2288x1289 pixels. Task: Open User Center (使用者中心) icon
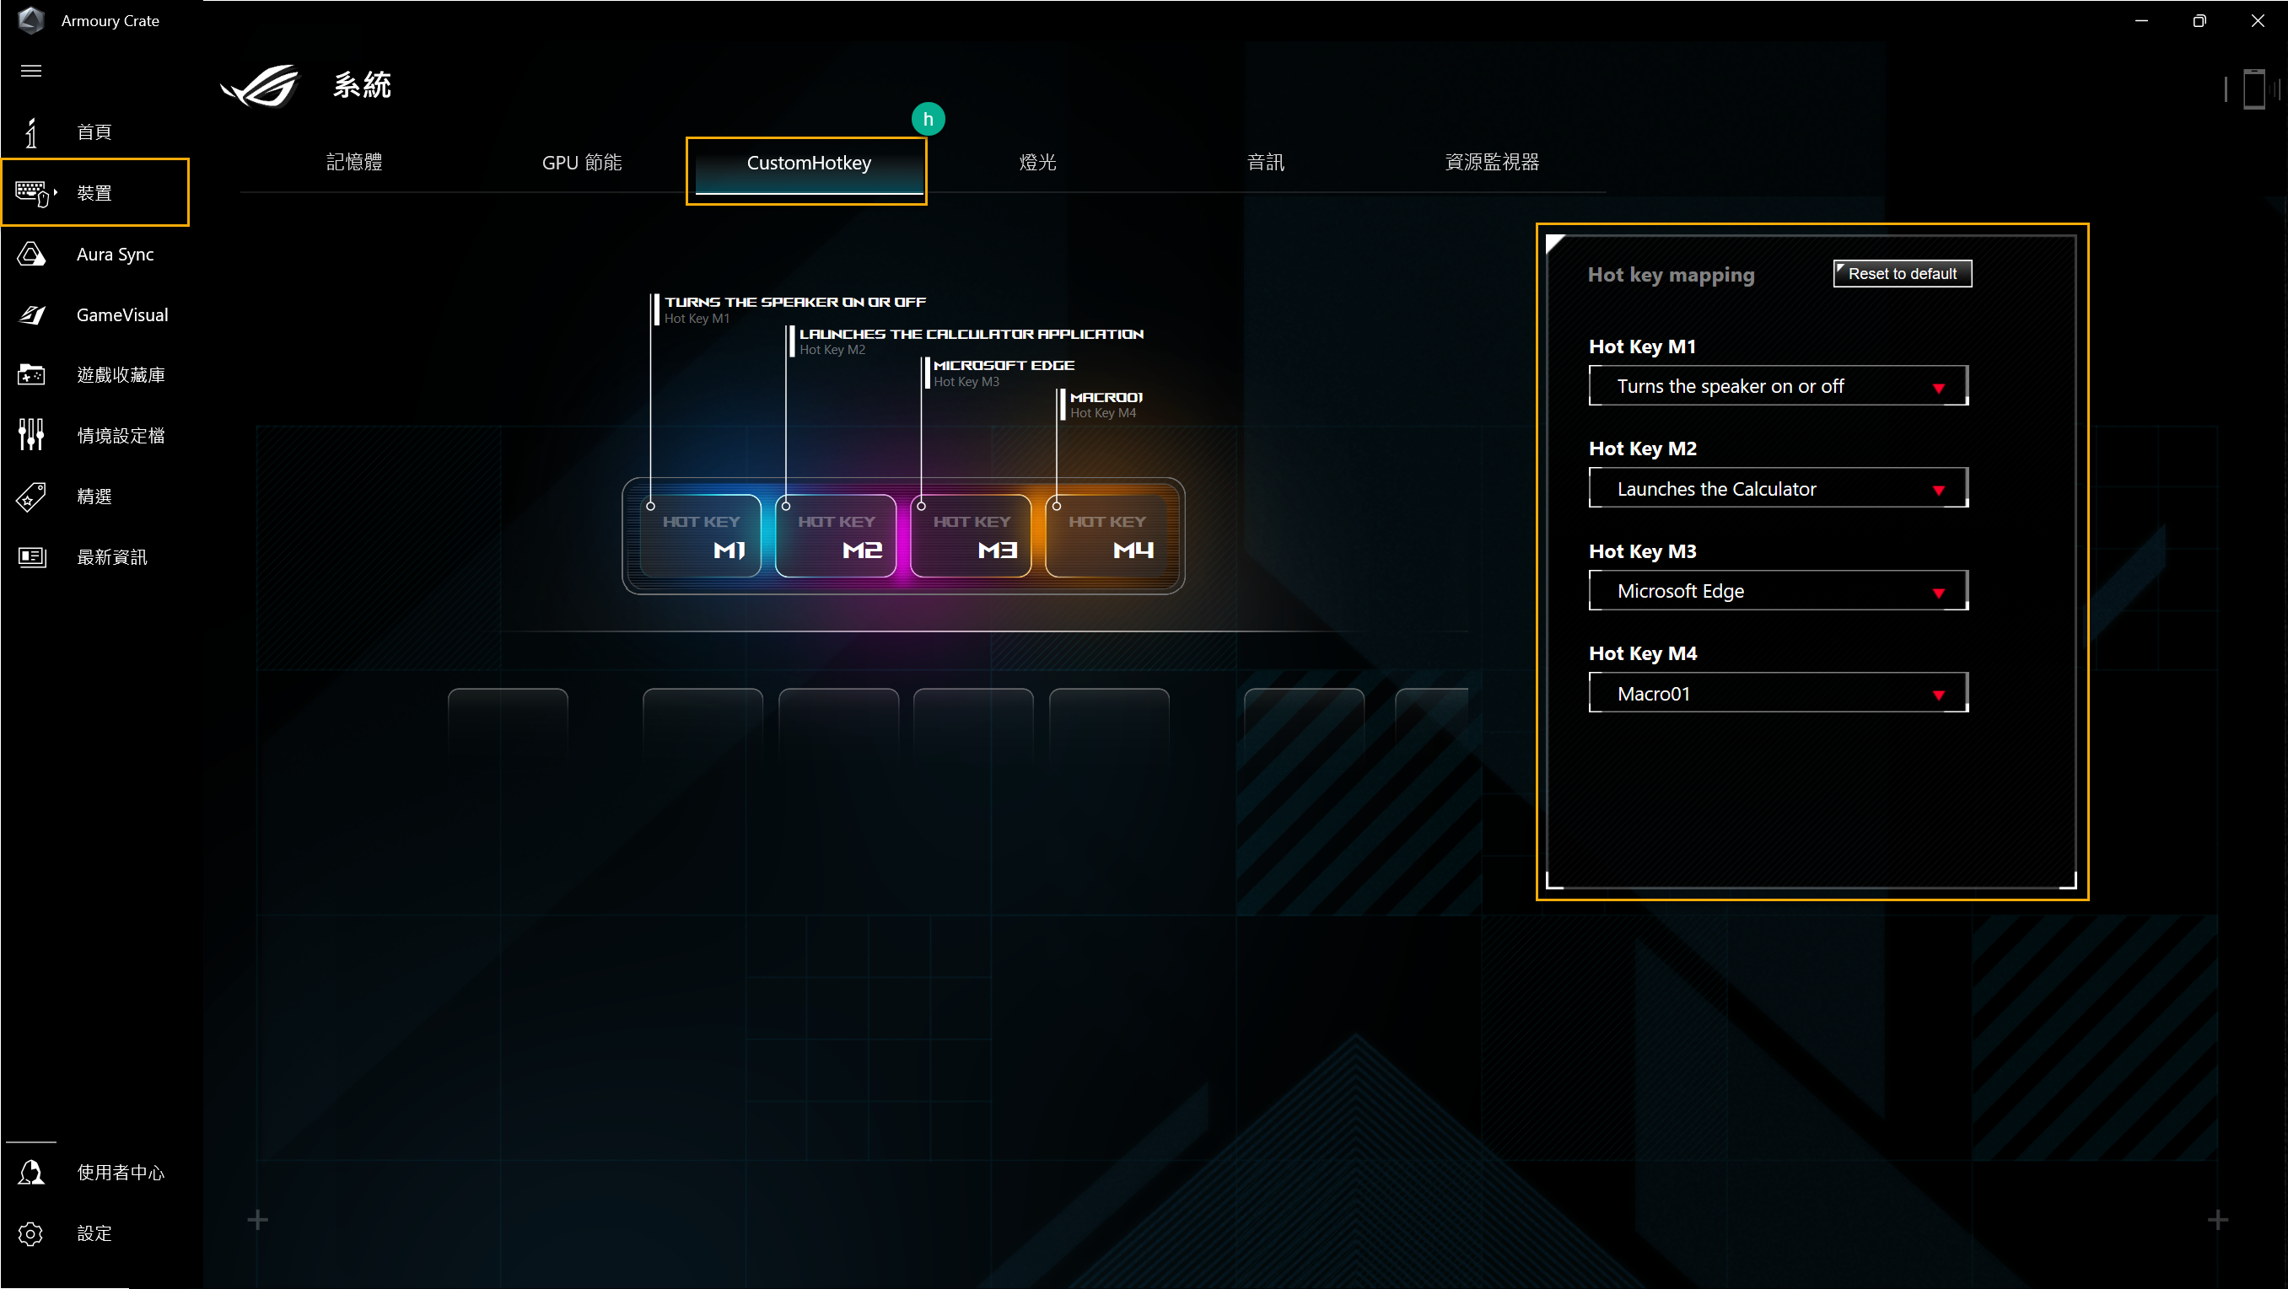31,1173
